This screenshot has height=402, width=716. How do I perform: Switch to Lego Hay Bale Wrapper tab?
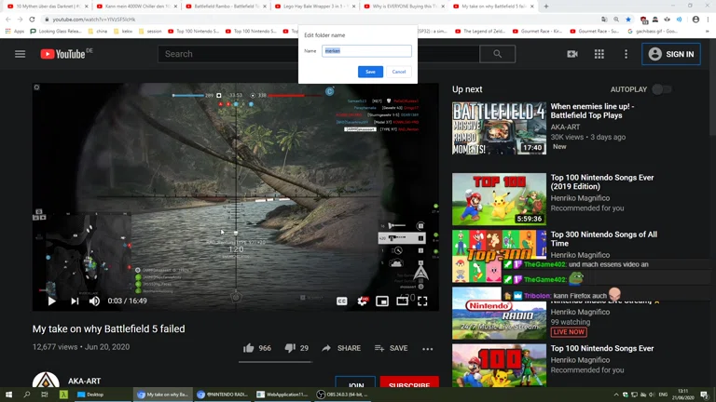click(314, 7)
